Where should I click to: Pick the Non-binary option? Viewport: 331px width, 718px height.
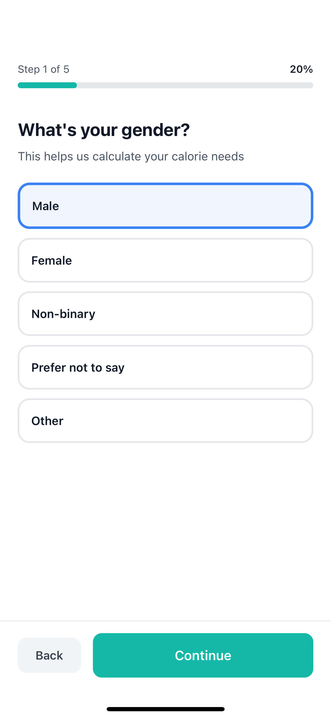pyautogui.click(x=165, y=314)
